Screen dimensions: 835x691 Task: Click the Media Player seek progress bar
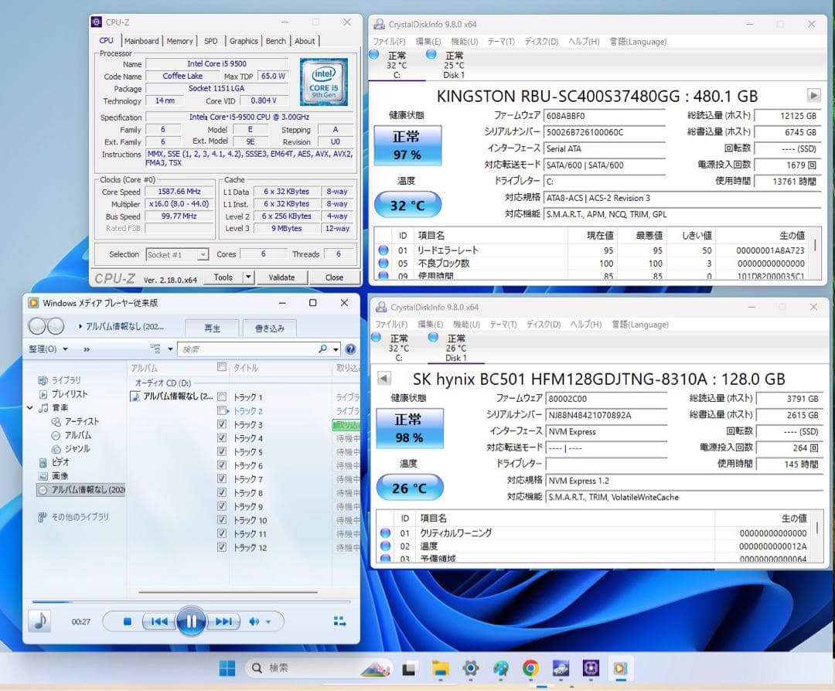pos(191,601)
